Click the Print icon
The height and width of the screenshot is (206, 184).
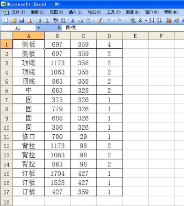click(x=39, y=20)
